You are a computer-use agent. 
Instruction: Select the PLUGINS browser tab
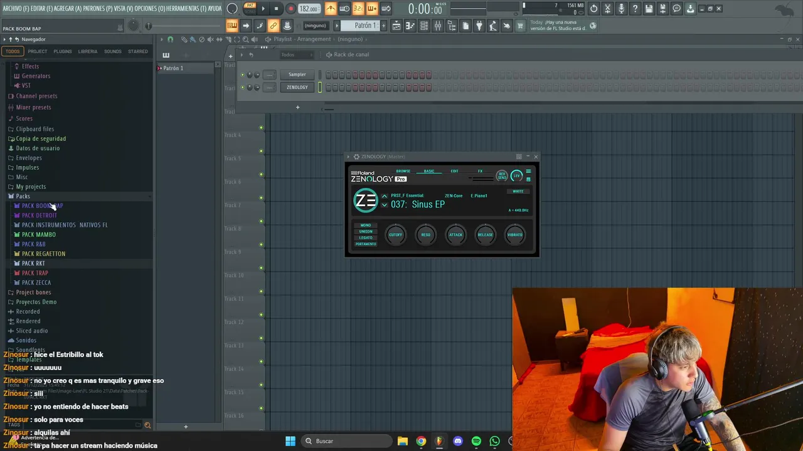(x=63, y=51)
